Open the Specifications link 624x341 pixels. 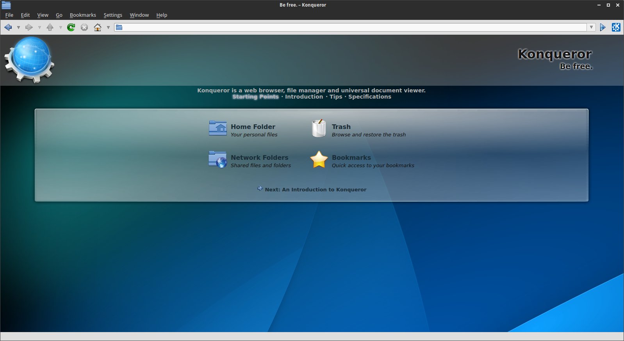(x=370, y=97)
